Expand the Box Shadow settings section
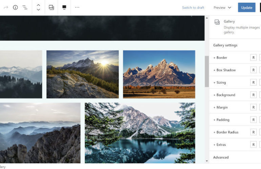The image size is (261, 169). pos(224,70)
